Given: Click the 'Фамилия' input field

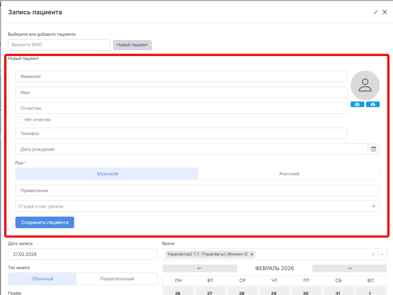Looking at the screenshot, I should [x=181, y=76].
